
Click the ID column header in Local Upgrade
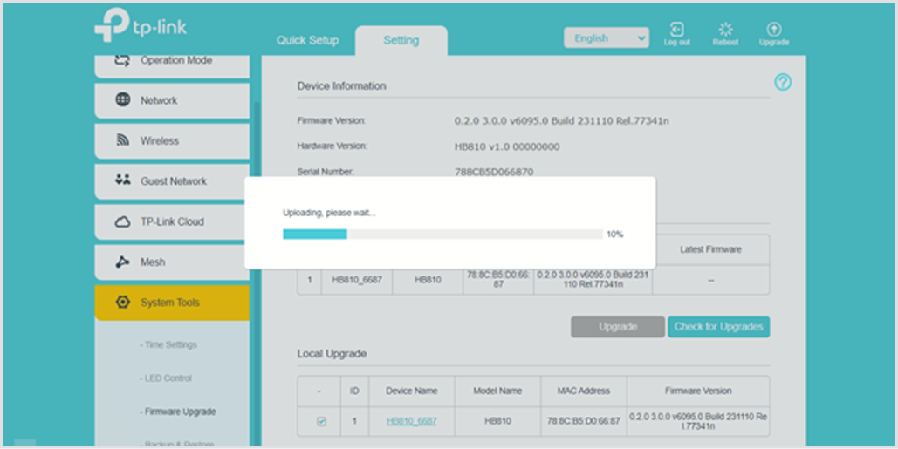354,391
